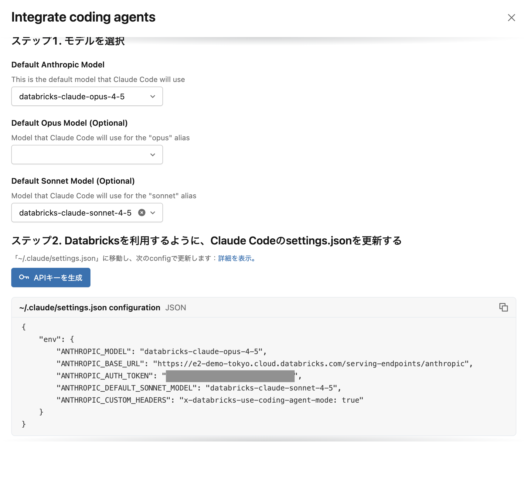Click the ANTHROPIC_DEFAULT_SONNET_MODEL line
The image size is (524, 484).
(199, 388)
